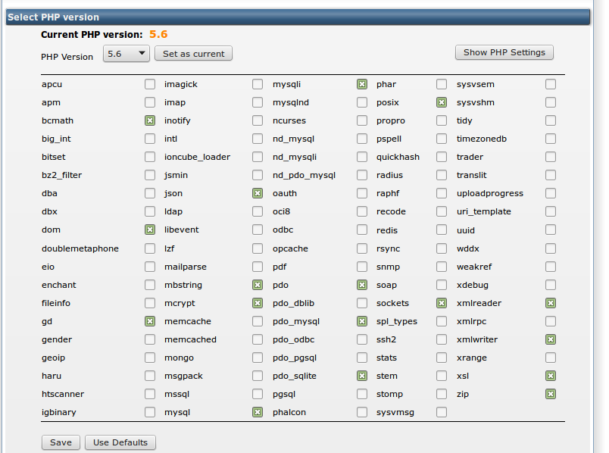Click the Save button
This screenshot has width=609, height=453.
pos(61,442)
